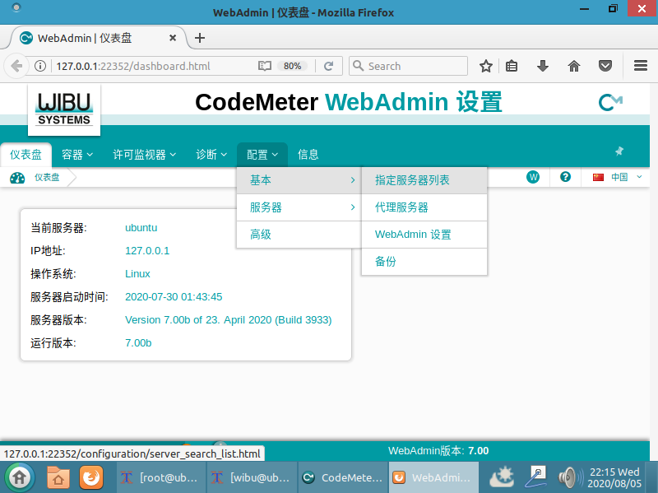
Task: Bookmark this page with the star icon
Action: (x=486, y=66)
